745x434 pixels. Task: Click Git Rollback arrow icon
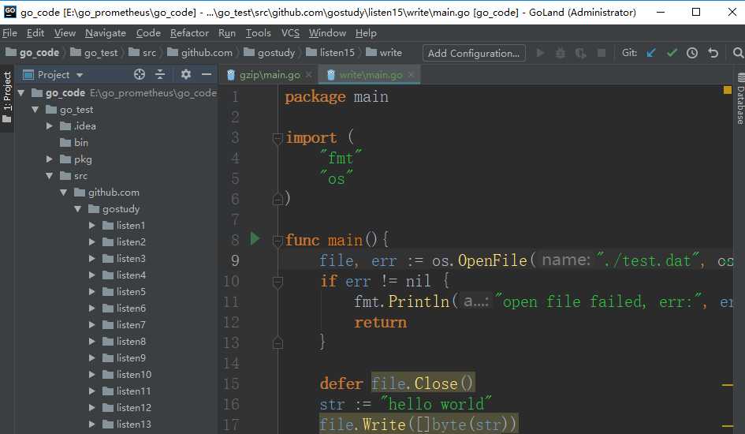point(713,53)
